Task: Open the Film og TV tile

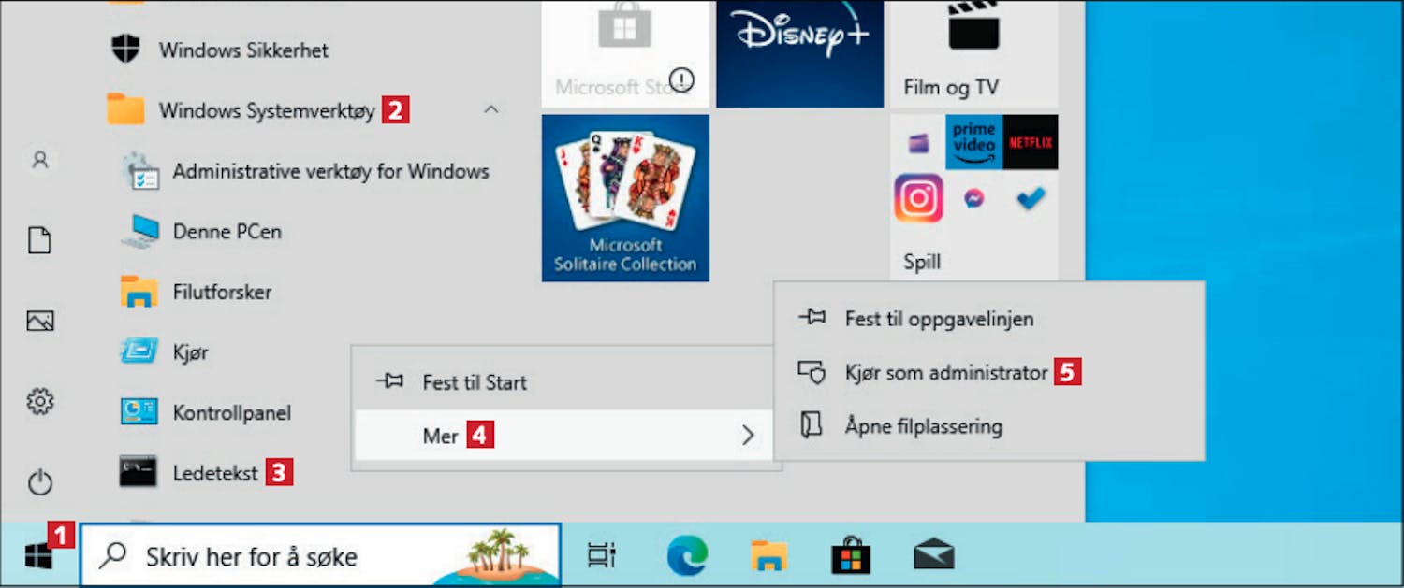Action: point(974,53)
